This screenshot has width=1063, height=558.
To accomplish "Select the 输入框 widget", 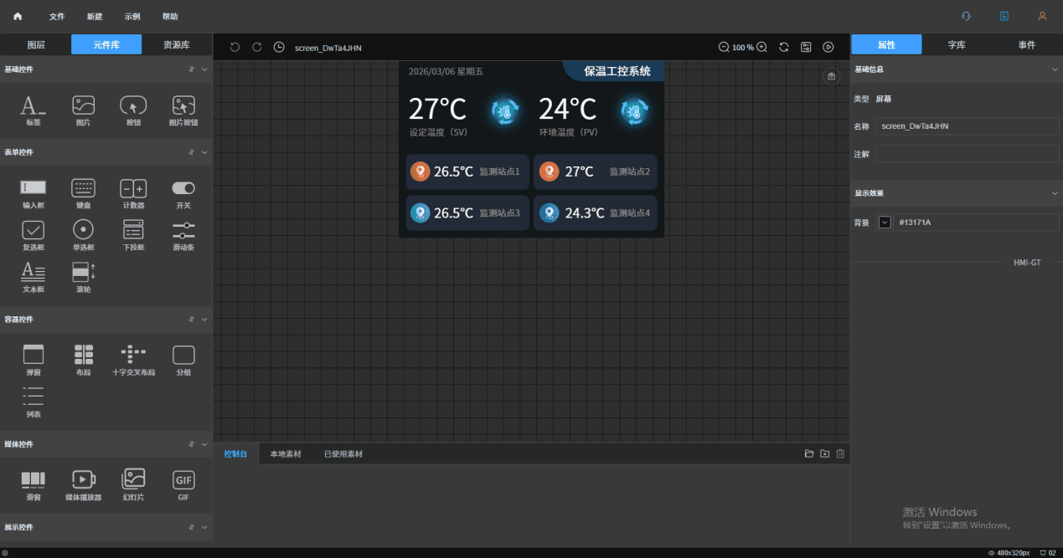I will coord(34,193).
